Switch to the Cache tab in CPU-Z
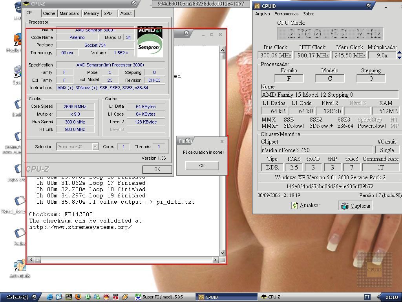 49,13
